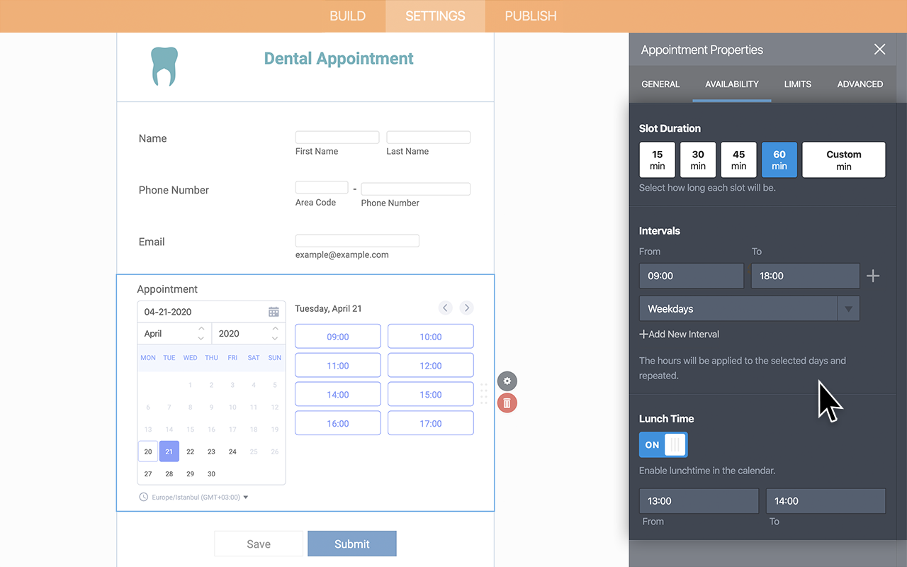Screen dimensions: 907x567
Task: Click the clock icon near timezone
Action: coord(144,497)
